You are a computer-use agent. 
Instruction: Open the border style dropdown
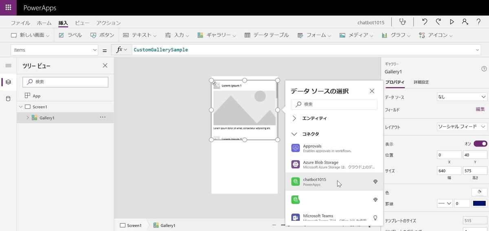[x=445, y=203]
